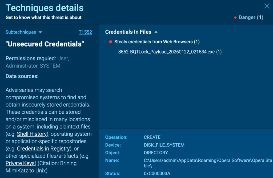Viewport: 273px width, 178px height.
Task: Click the arrow beside Credentials In Files
Action: click(156, 32)
